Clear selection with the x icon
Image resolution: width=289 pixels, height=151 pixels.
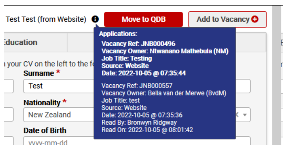[x=237, y=115]
